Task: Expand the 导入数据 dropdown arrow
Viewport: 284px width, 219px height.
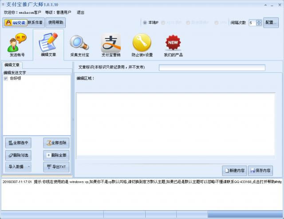Action: pyautogui.click(x=29, y=167)
